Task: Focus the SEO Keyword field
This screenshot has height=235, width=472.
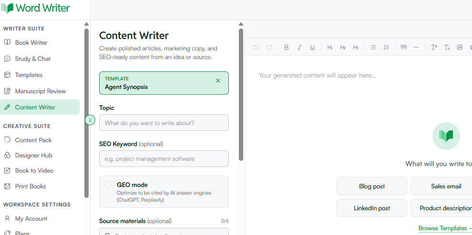Action: (x=164, y=159)
